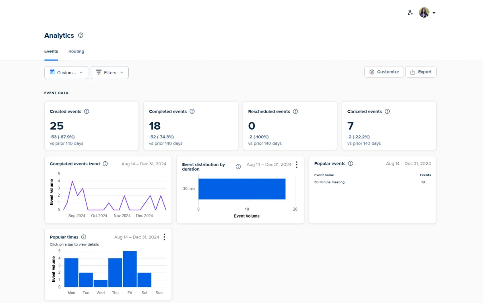
Task: Click the -2 (-22.2%) change text
Action: [359, 137]
